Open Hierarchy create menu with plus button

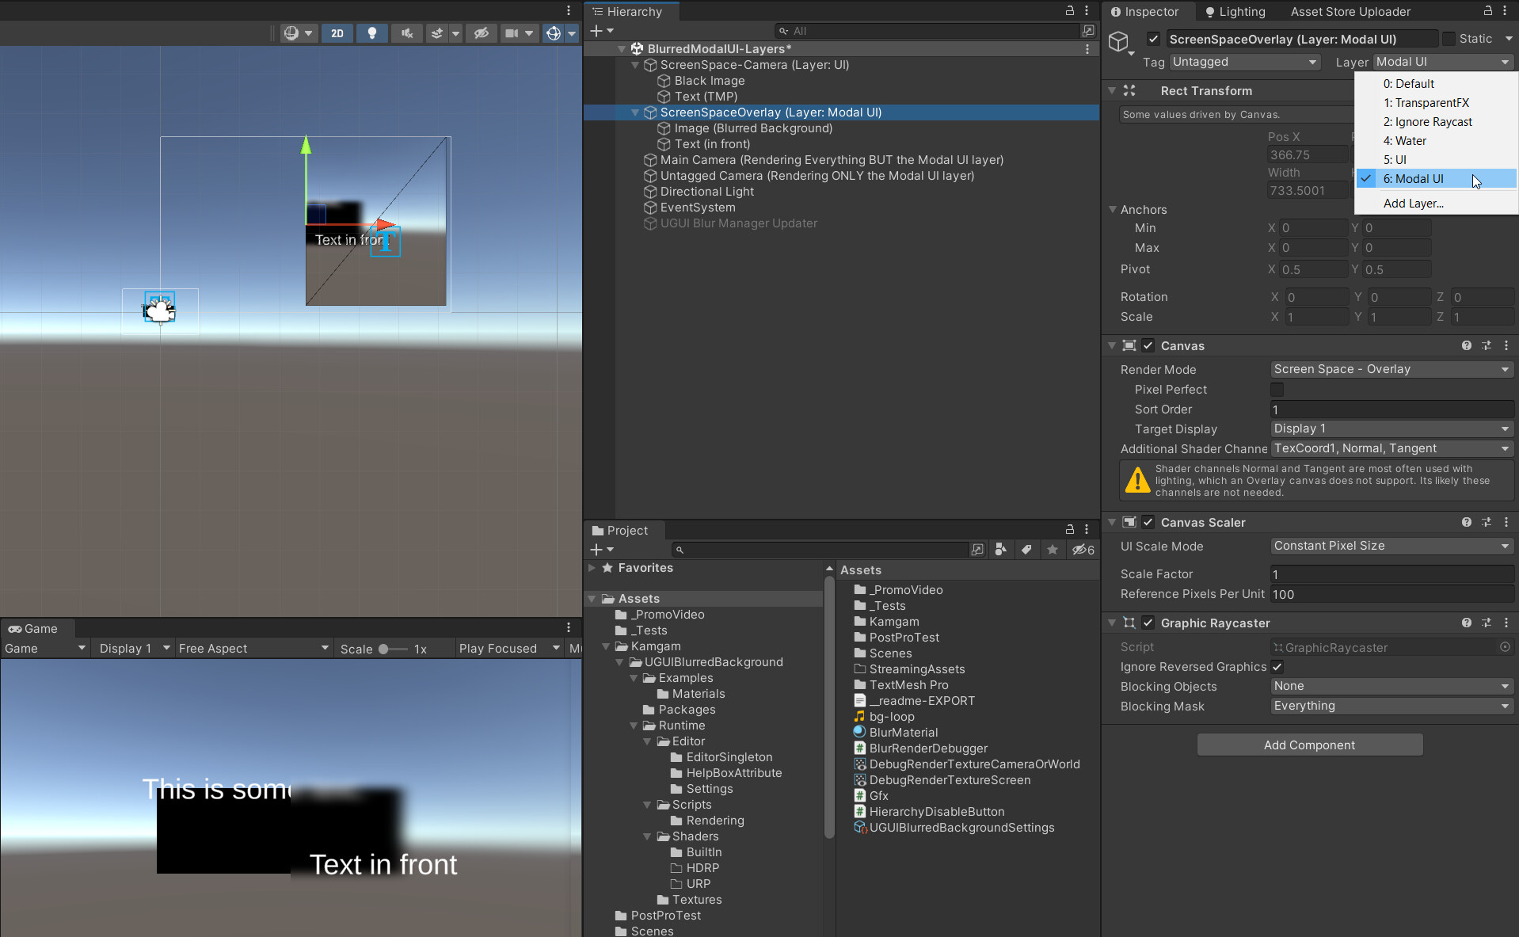coord(598,30)
